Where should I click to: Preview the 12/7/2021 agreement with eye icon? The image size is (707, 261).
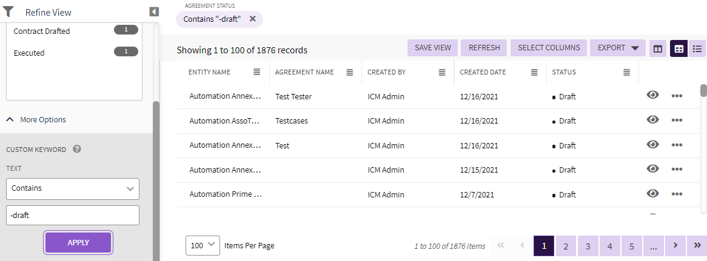[x=653, y=194]
